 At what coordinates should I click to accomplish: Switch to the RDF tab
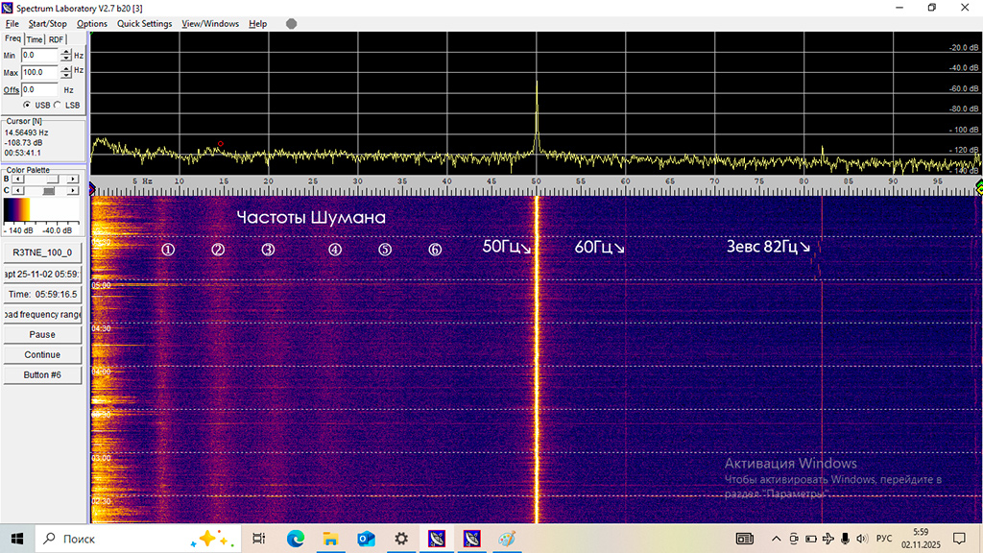pyautogui.click(x=57, y=39)
